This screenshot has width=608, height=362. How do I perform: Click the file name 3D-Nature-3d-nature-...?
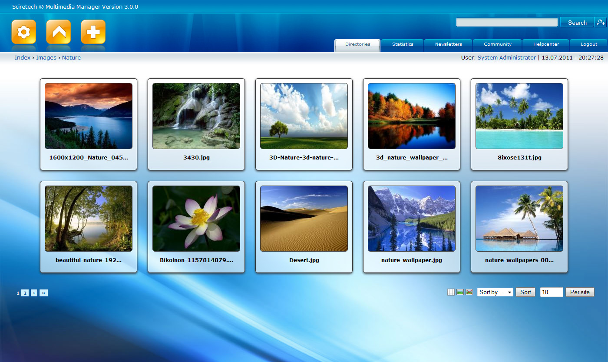coord(304,158)
